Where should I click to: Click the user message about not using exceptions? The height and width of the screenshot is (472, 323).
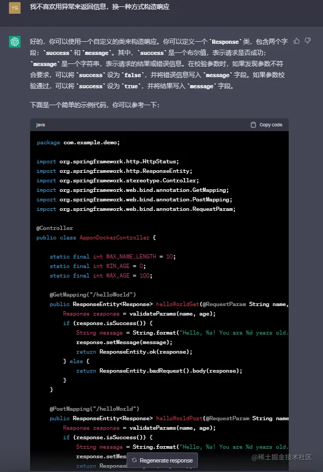99,7
